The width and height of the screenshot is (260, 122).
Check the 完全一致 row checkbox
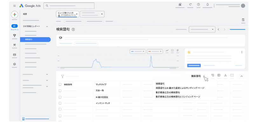(x=60, y=91)
